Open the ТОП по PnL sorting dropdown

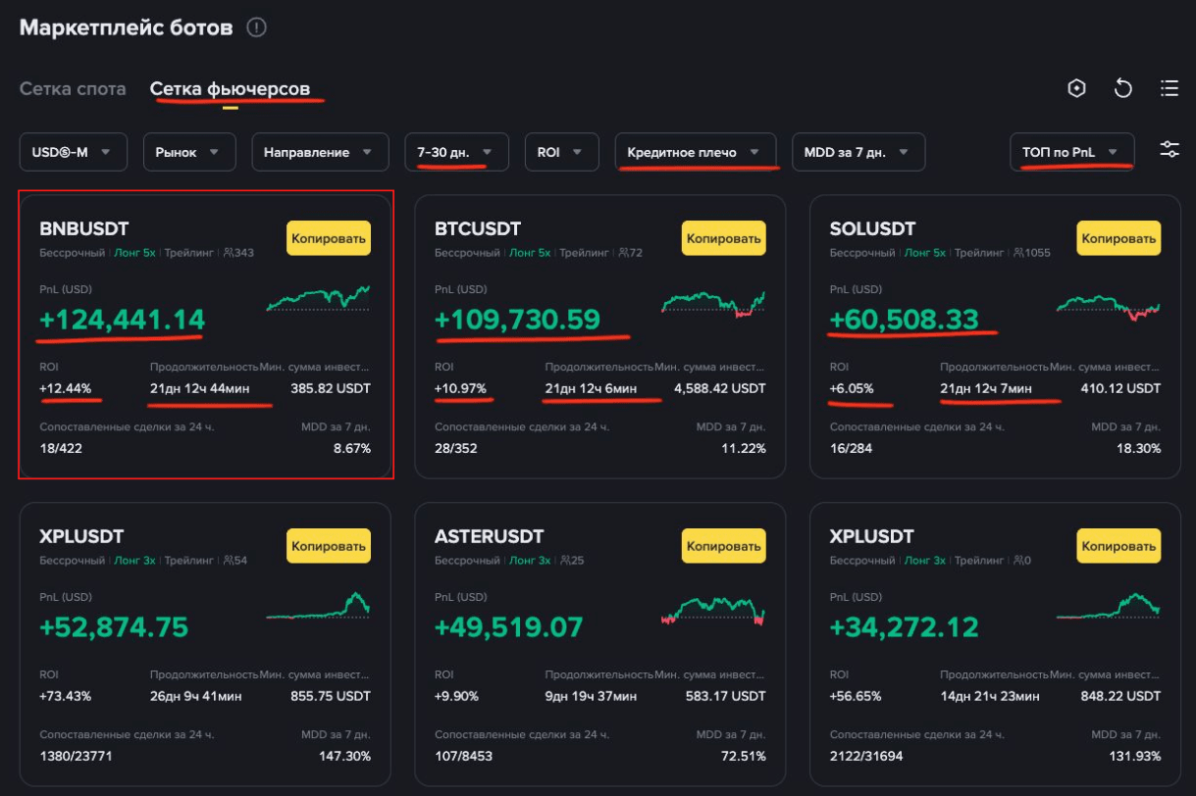pos(1070,152)
